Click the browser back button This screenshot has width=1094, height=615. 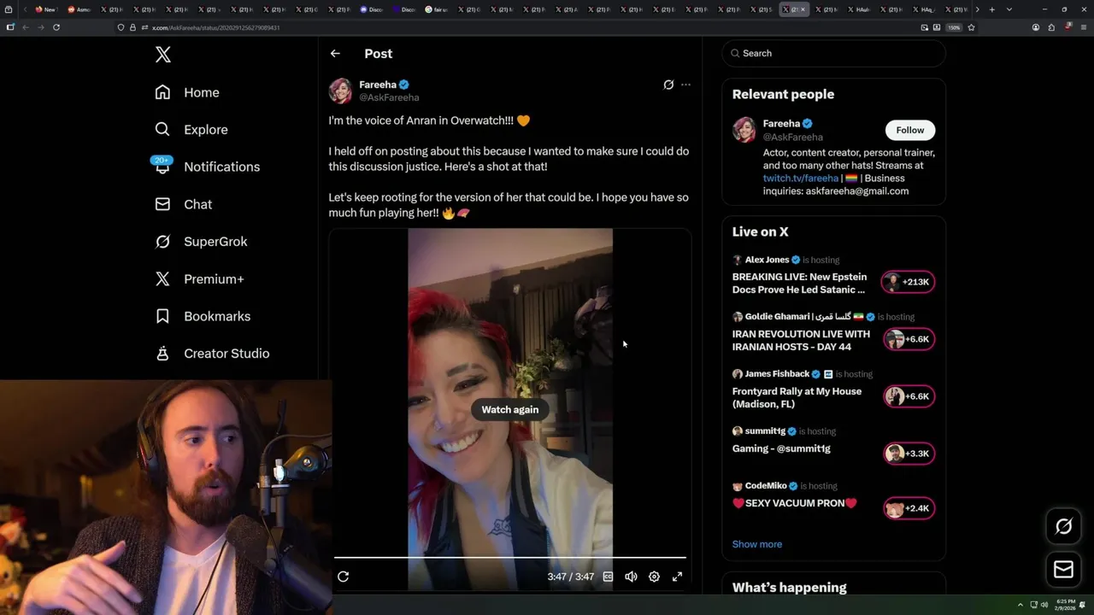[25, 27]
